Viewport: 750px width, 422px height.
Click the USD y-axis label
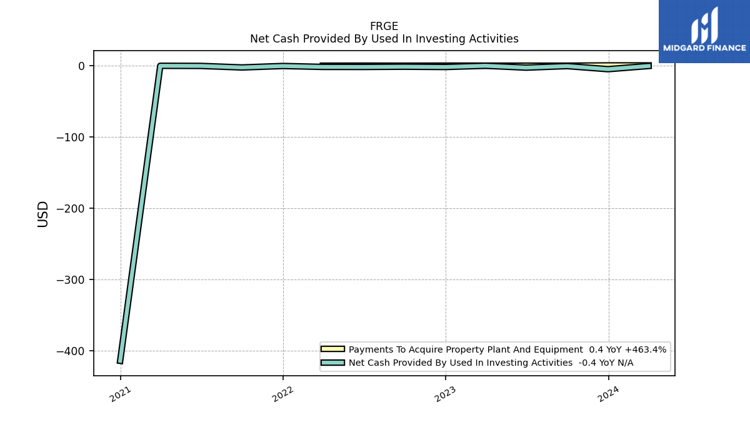tap(43, 214)
